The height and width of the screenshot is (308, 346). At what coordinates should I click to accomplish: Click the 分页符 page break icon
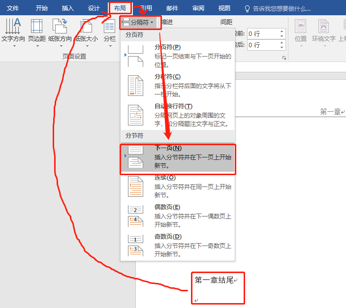pos(135,56)
